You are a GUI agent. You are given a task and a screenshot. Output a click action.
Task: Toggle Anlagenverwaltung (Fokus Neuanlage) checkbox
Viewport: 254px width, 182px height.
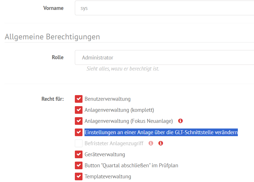tap(79, 121)
